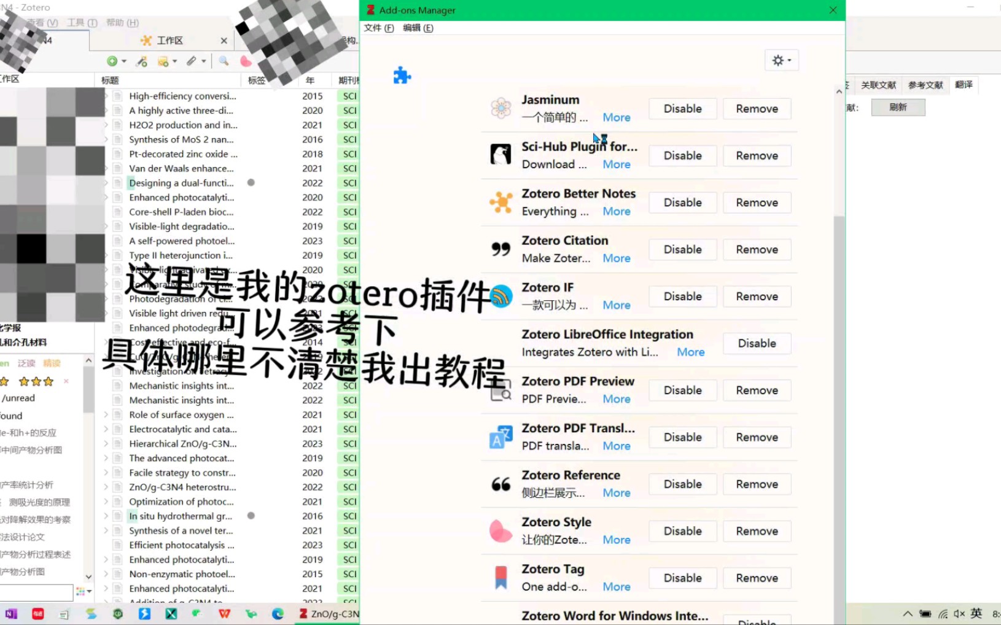Open More link for Zotero PDF Translate
1001x625 pixels.
coord(617,446)
